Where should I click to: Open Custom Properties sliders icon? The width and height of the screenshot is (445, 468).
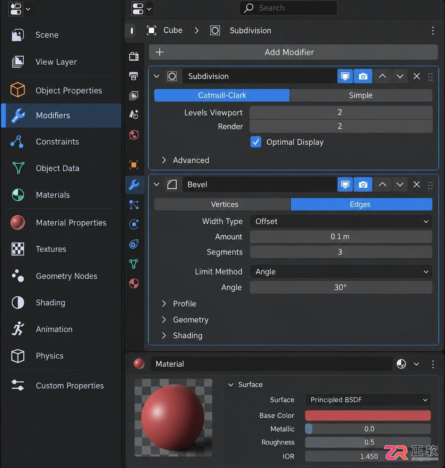(18, 385)
